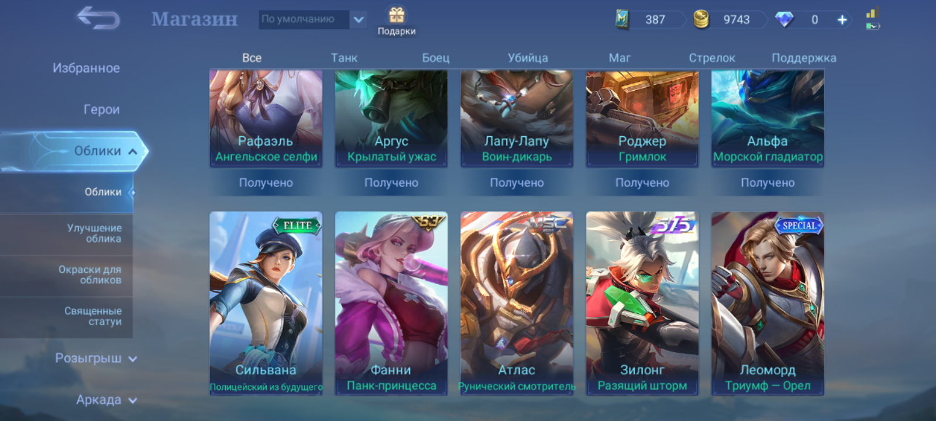Add diamonds with the plus icon
This screenshot has height=421, width=936.
click(x=842, y=20)
